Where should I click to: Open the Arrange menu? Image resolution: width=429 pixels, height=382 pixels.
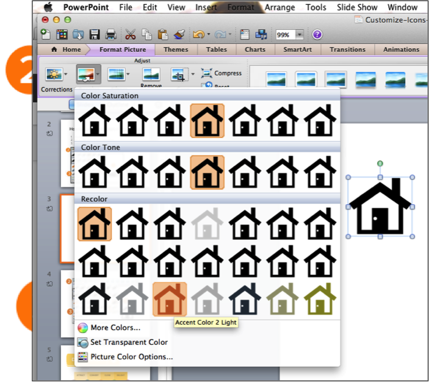coord(279,7)
